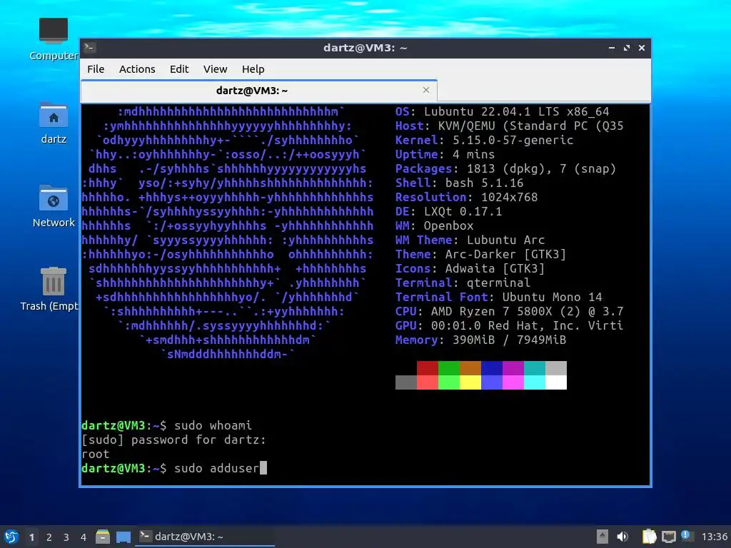Viewport: 731px width, 548px height.
Task: Click the 'Icons: Adwaita [GTK3]' line
Action: pyautogui.click(x=470, y=269)
